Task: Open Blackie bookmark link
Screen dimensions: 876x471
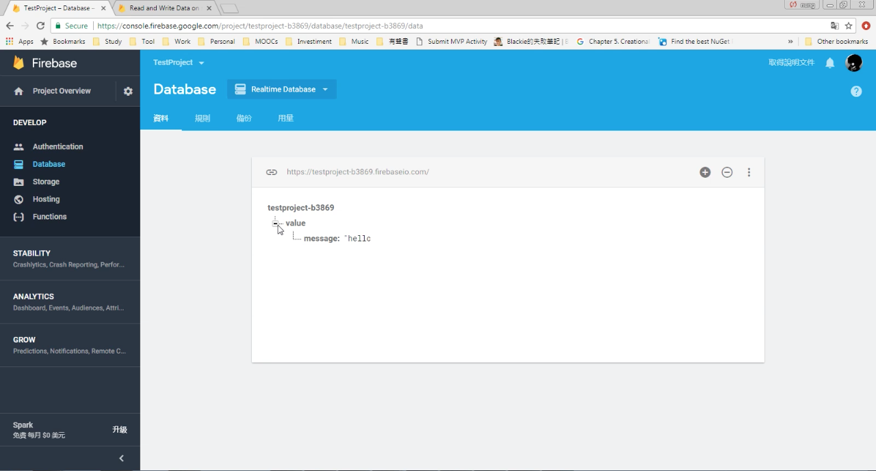Action: [x=532, y=42]
